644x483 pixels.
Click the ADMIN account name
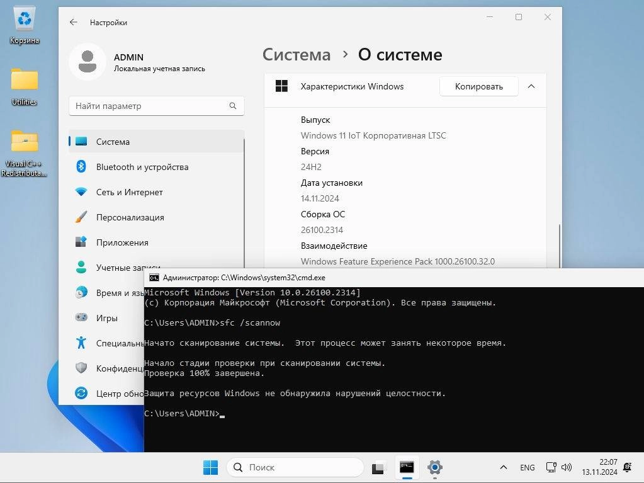128,57
